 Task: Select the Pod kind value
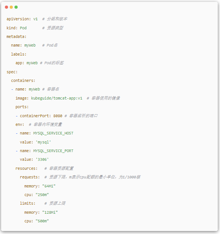(23, 28)
